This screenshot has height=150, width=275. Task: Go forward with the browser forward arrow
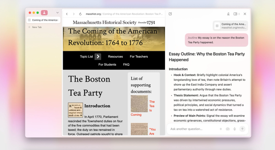point(74,14)
